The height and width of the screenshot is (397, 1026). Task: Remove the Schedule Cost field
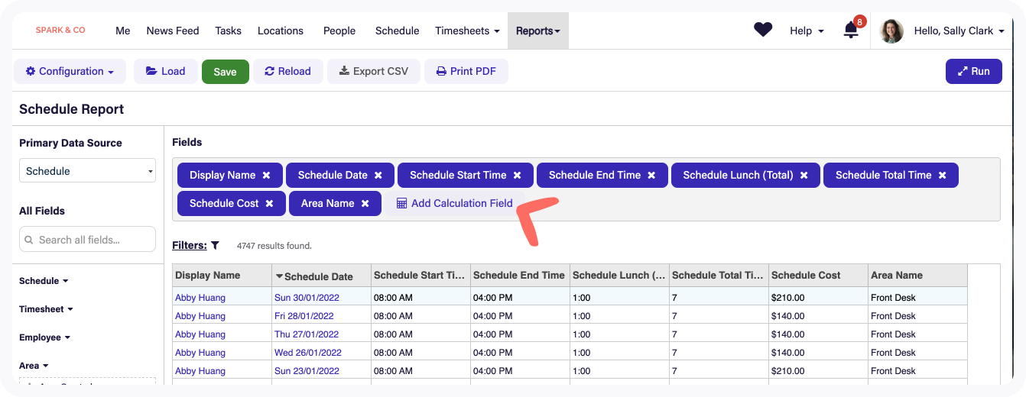269,203
